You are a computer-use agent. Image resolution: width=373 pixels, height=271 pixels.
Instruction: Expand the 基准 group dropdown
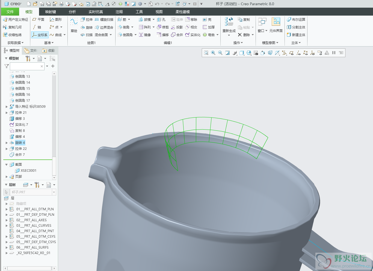pyautogui.click(x=49, y=43)
